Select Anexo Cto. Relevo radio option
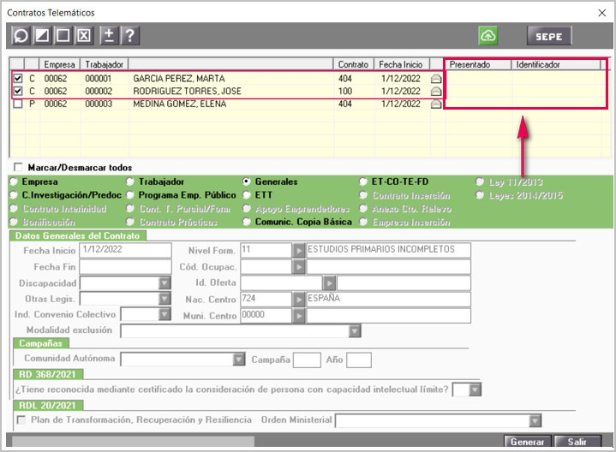Screen dimensions: 616x452 click(363, 209)
